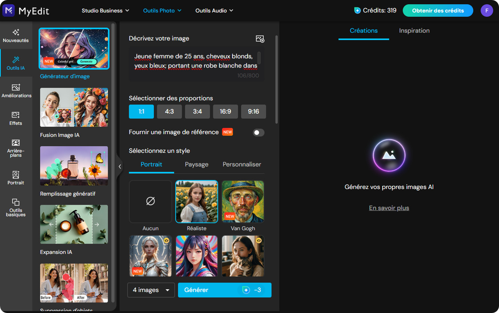Image resolution: width=499 pixels, height=313 pixels.
Task: Click the image upload icon beside Décrivez votre image
Action: pos(260,39)
